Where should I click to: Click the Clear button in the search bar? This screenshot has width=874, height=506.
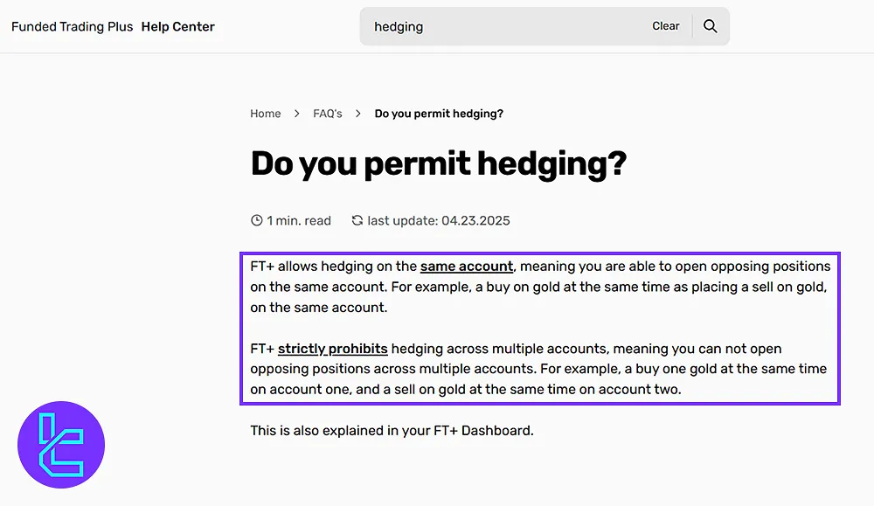[x=666, y=25]
